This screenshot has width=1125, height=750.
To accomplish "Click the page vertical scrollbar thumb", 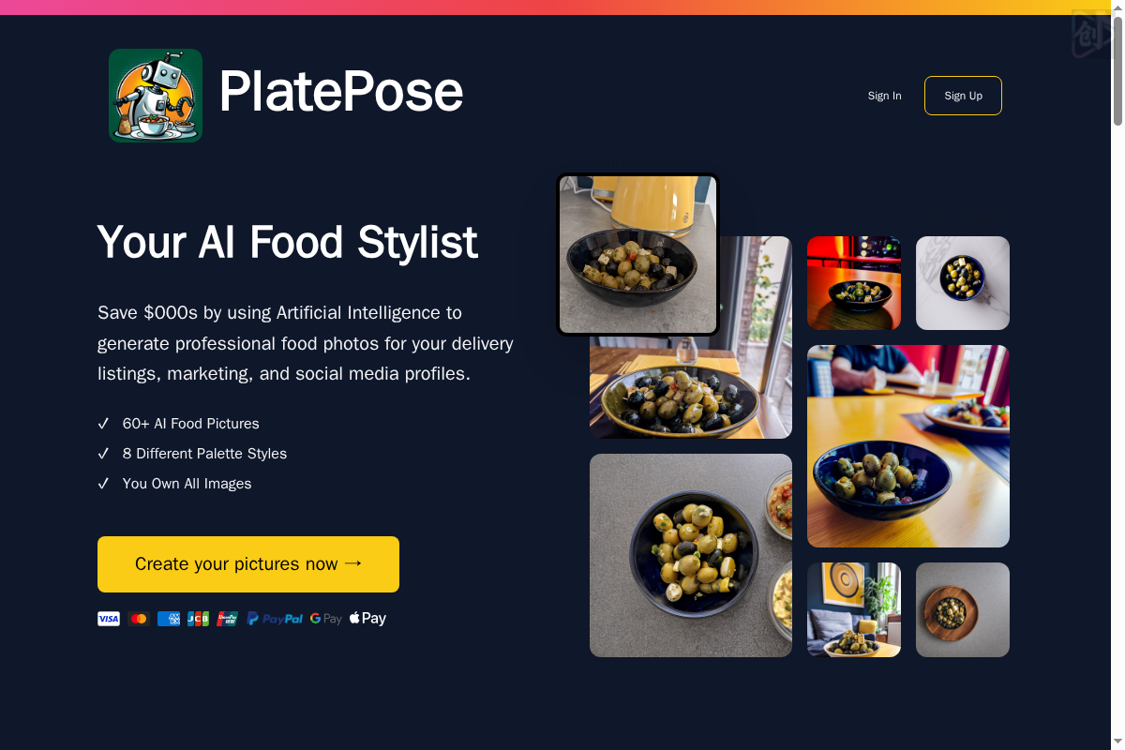I will point(1117,70).
